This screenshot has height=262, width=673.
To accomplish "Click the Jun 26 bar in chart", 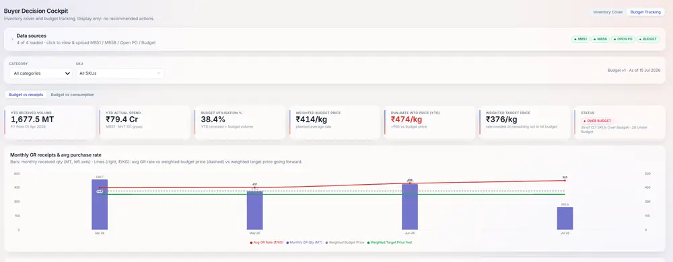I will click(409, 207).
